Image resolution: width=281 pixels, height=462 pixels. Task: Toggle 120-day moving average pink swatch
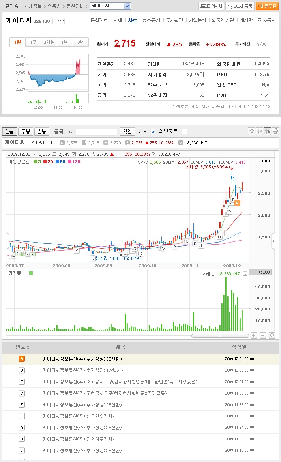click(x=69, y=161)
